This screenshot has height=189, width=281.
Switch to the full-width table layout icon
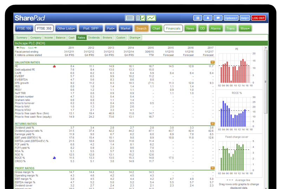[x=130, y=18]
